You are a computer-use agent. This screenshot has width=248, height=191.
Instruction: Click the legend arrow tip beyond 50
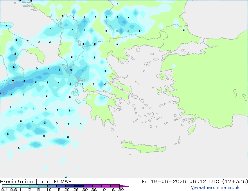coord(124,186)
